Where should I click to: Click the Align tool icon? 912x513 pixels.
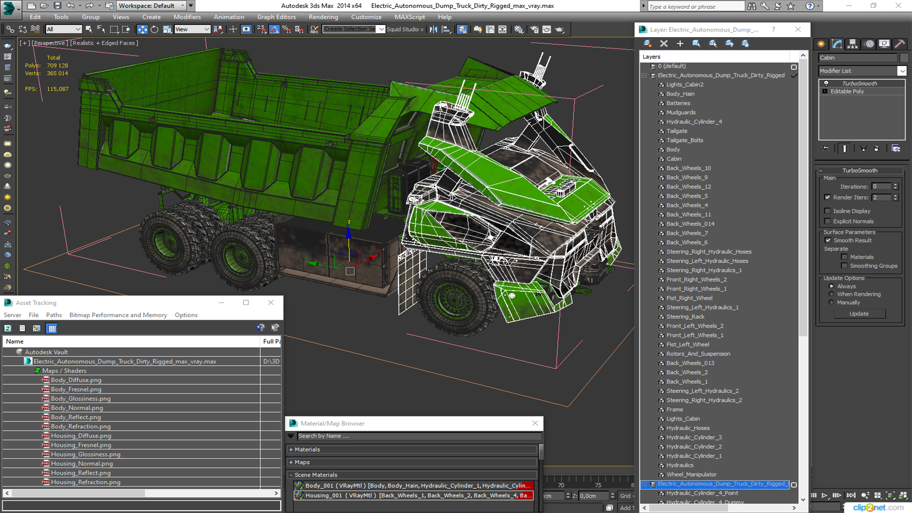(446, 29)
